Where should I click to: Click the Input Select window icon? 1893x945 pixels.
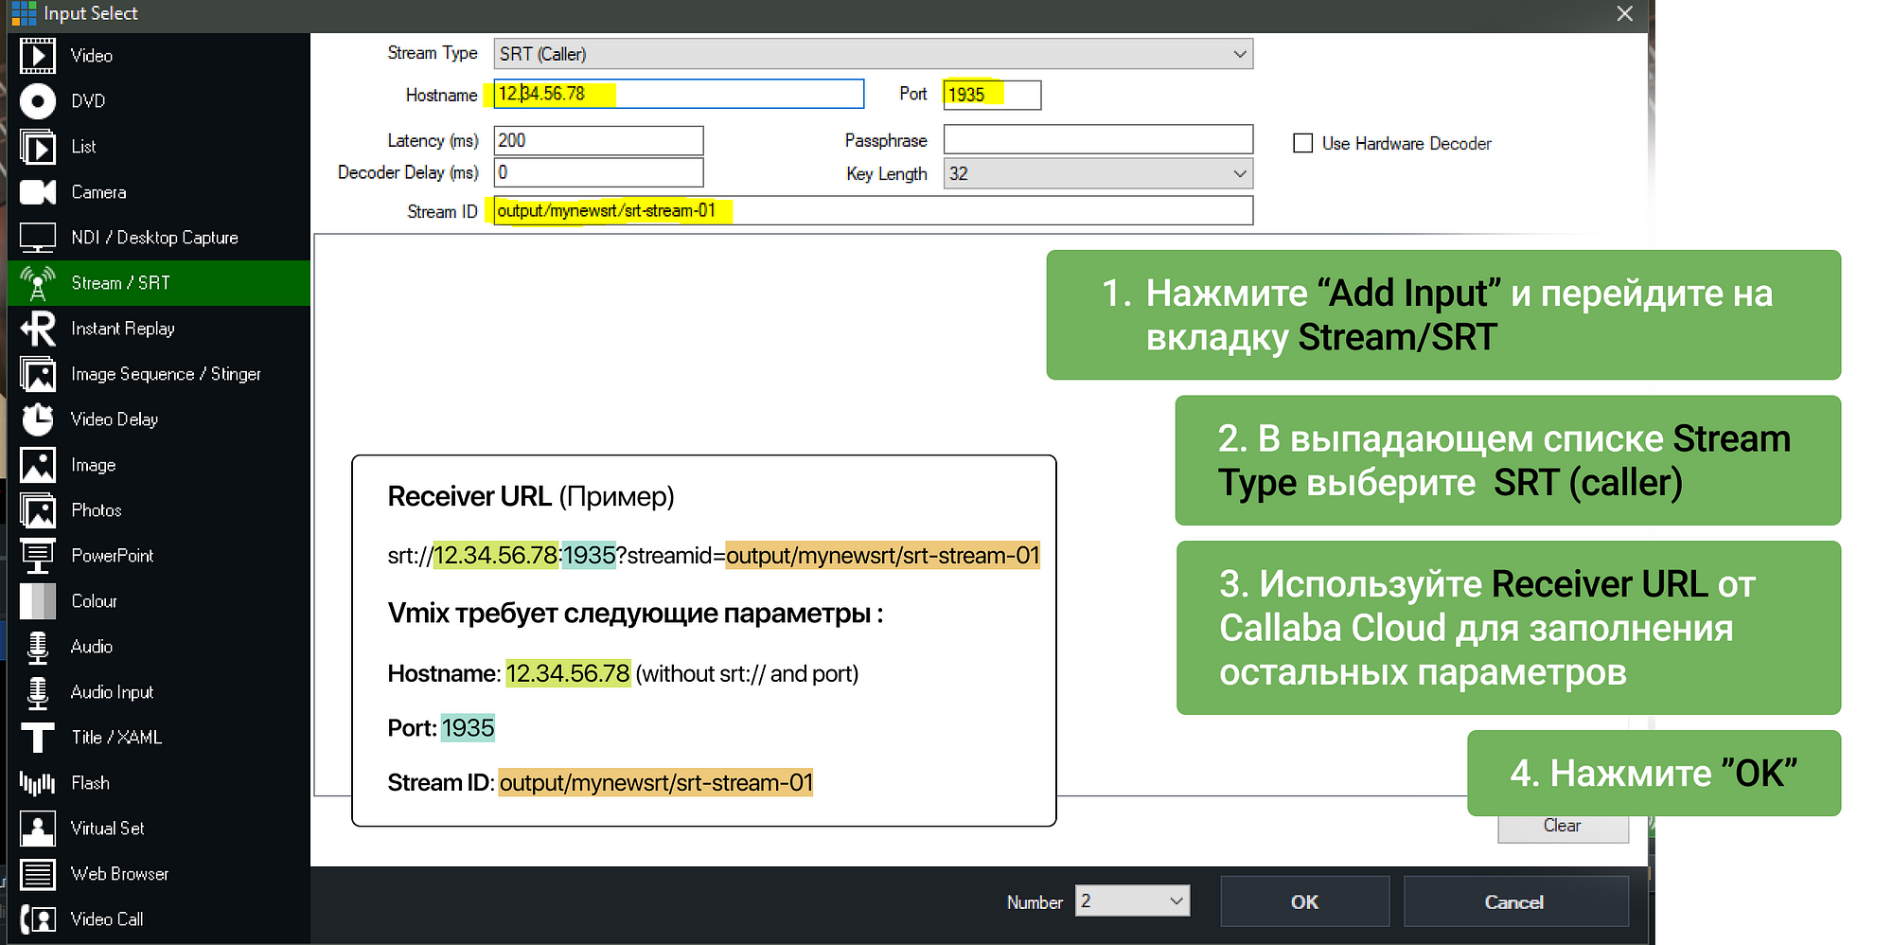pos(24,13)
